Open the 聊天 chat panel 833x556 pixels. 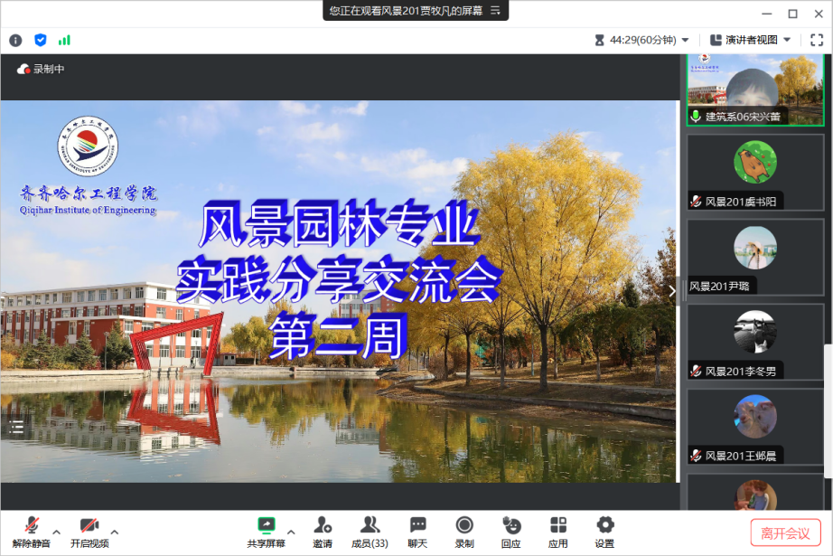tap(417, 532)
